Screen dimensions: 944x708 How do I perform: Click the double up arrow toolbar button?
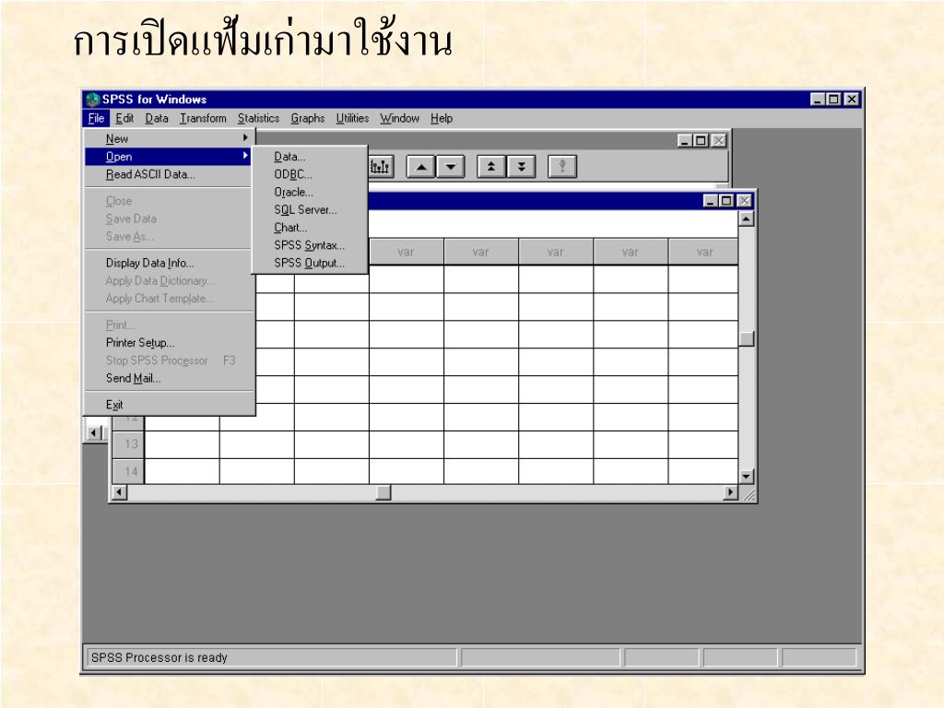tap(491, 167)
